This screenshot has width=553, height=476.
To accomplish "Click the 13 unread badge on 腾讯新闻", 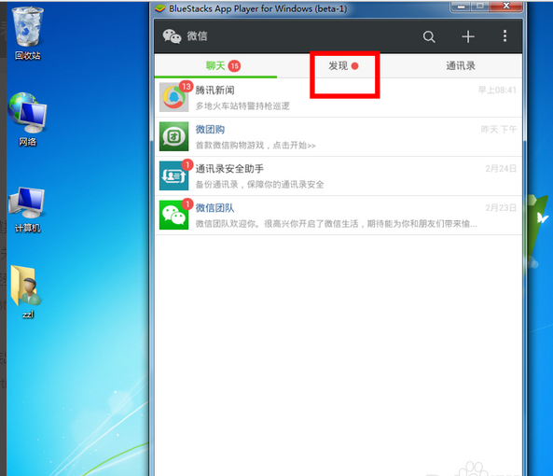I will tap(187, 87).
